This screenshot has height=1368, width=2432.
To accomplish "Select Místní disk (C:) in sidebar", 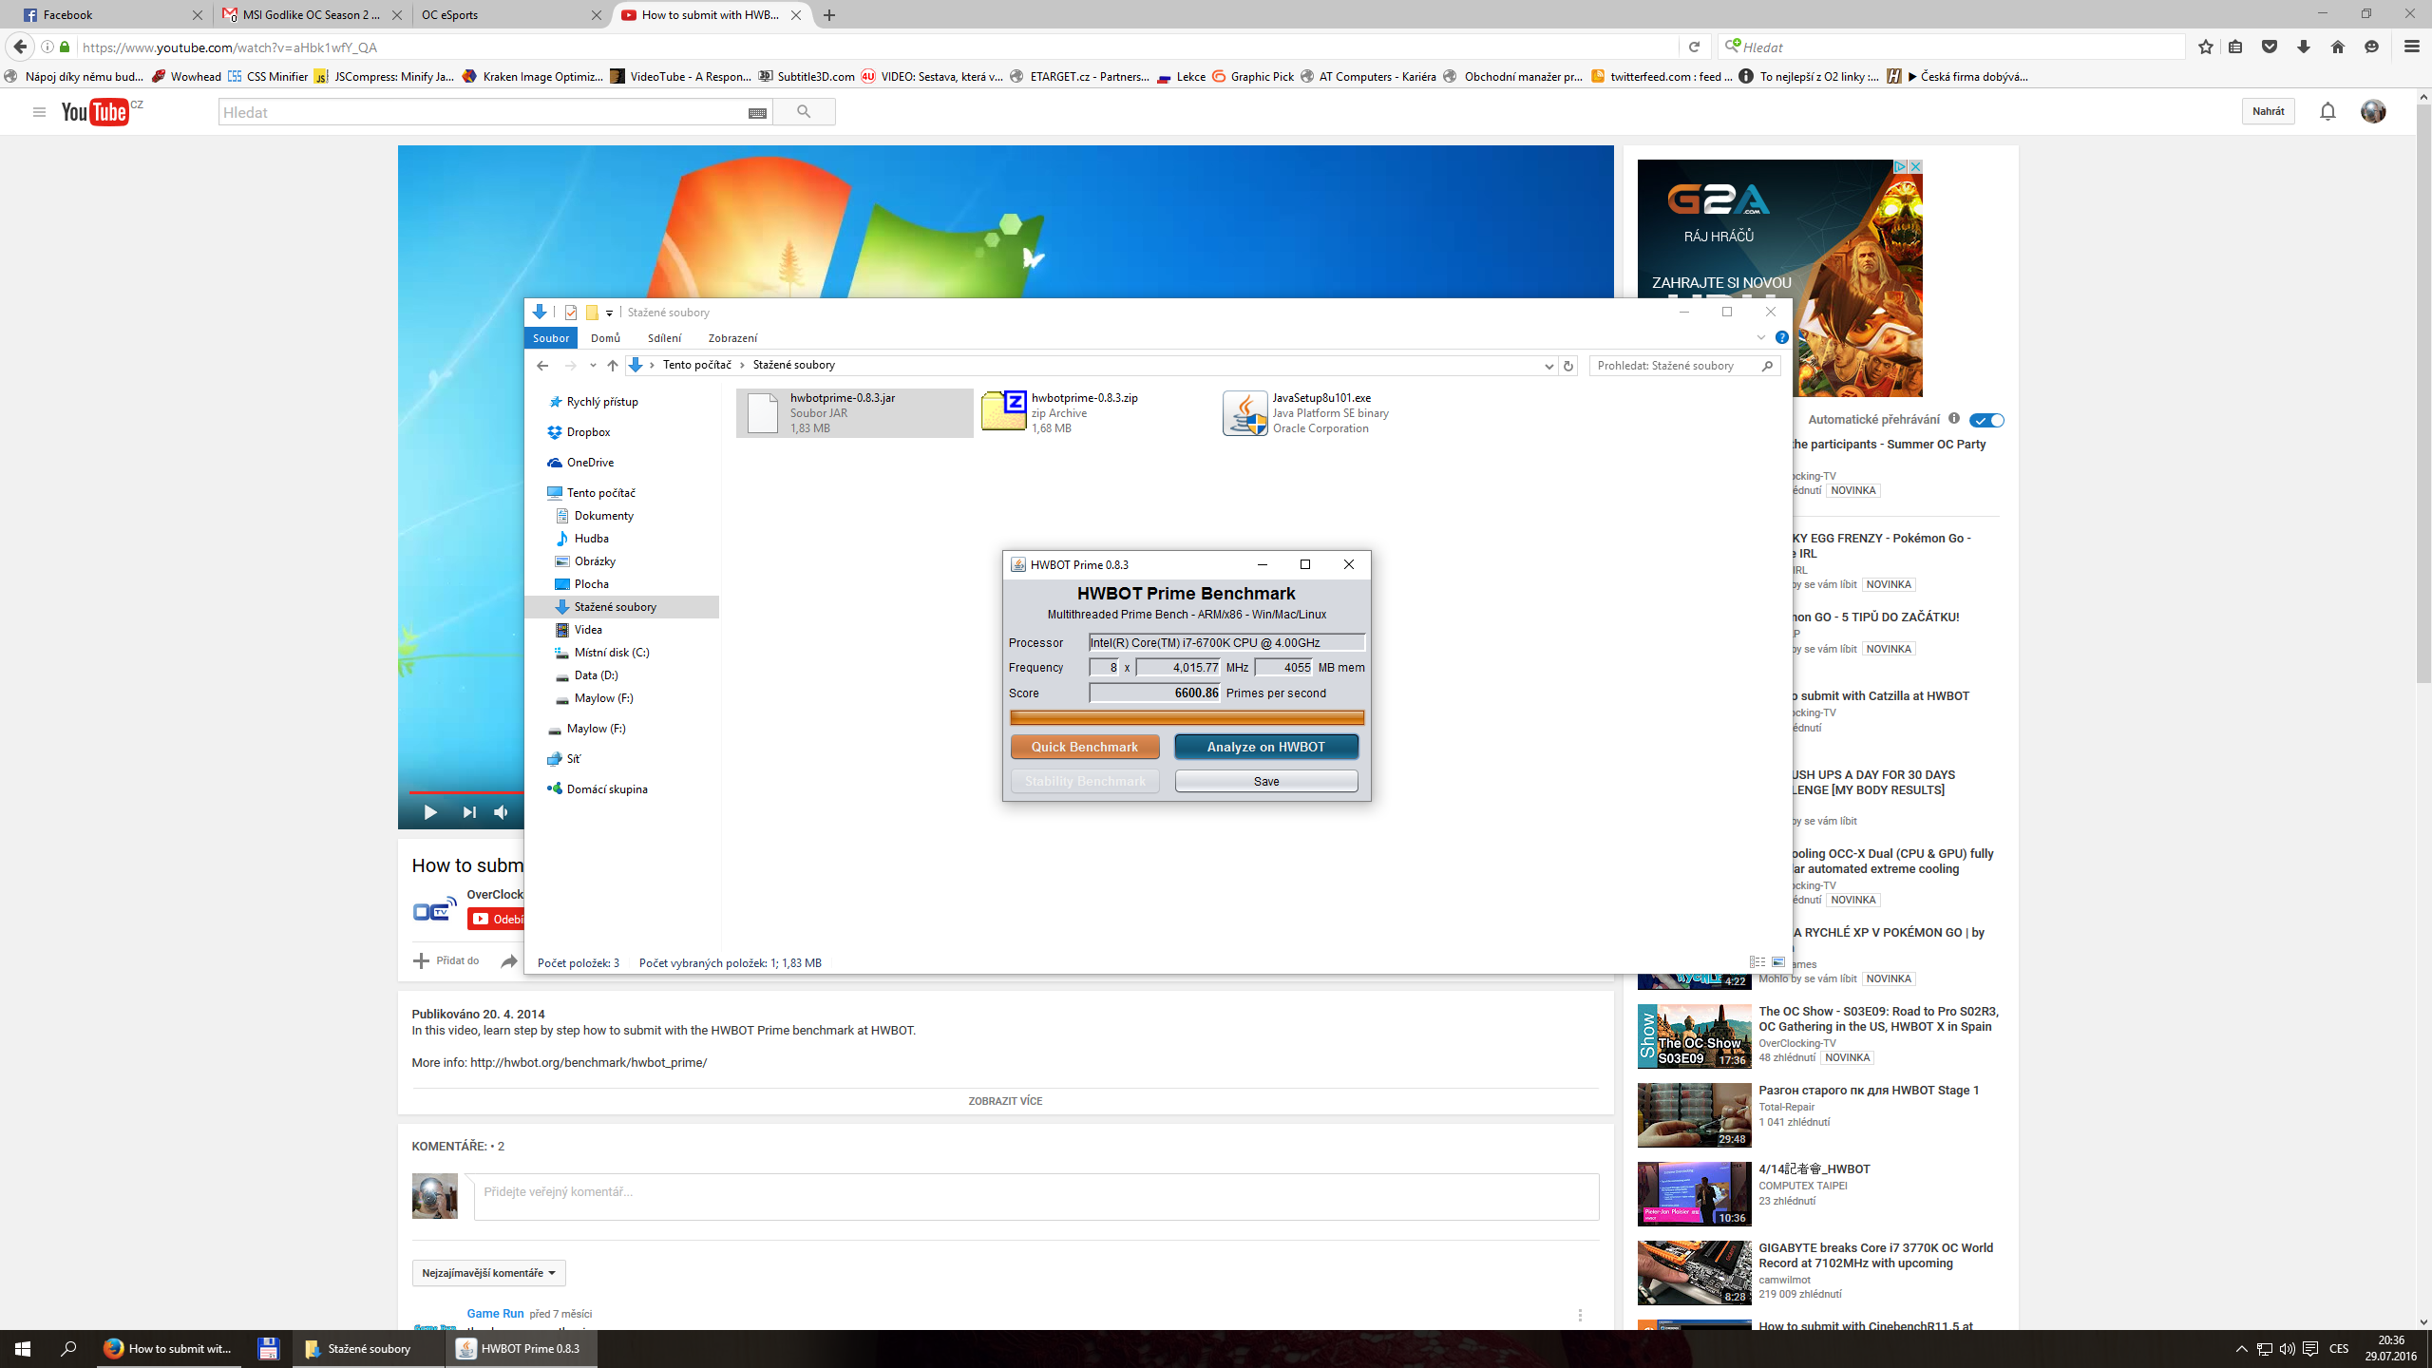I will (612, 653).
